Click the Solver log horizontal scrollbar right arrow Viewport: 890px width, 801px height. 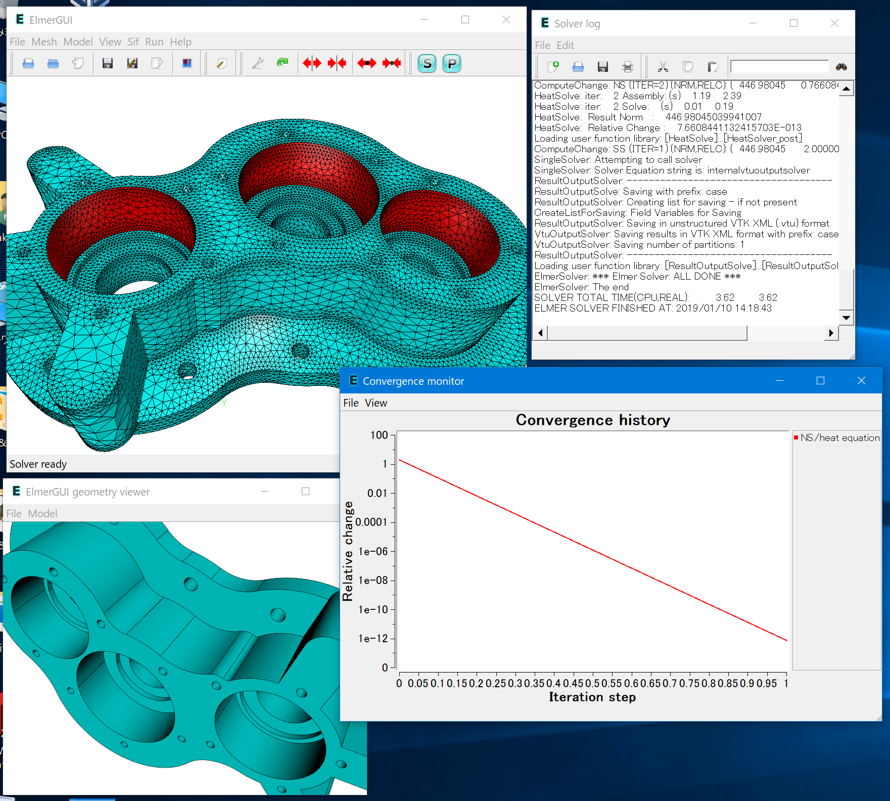(x=831, y=333)
